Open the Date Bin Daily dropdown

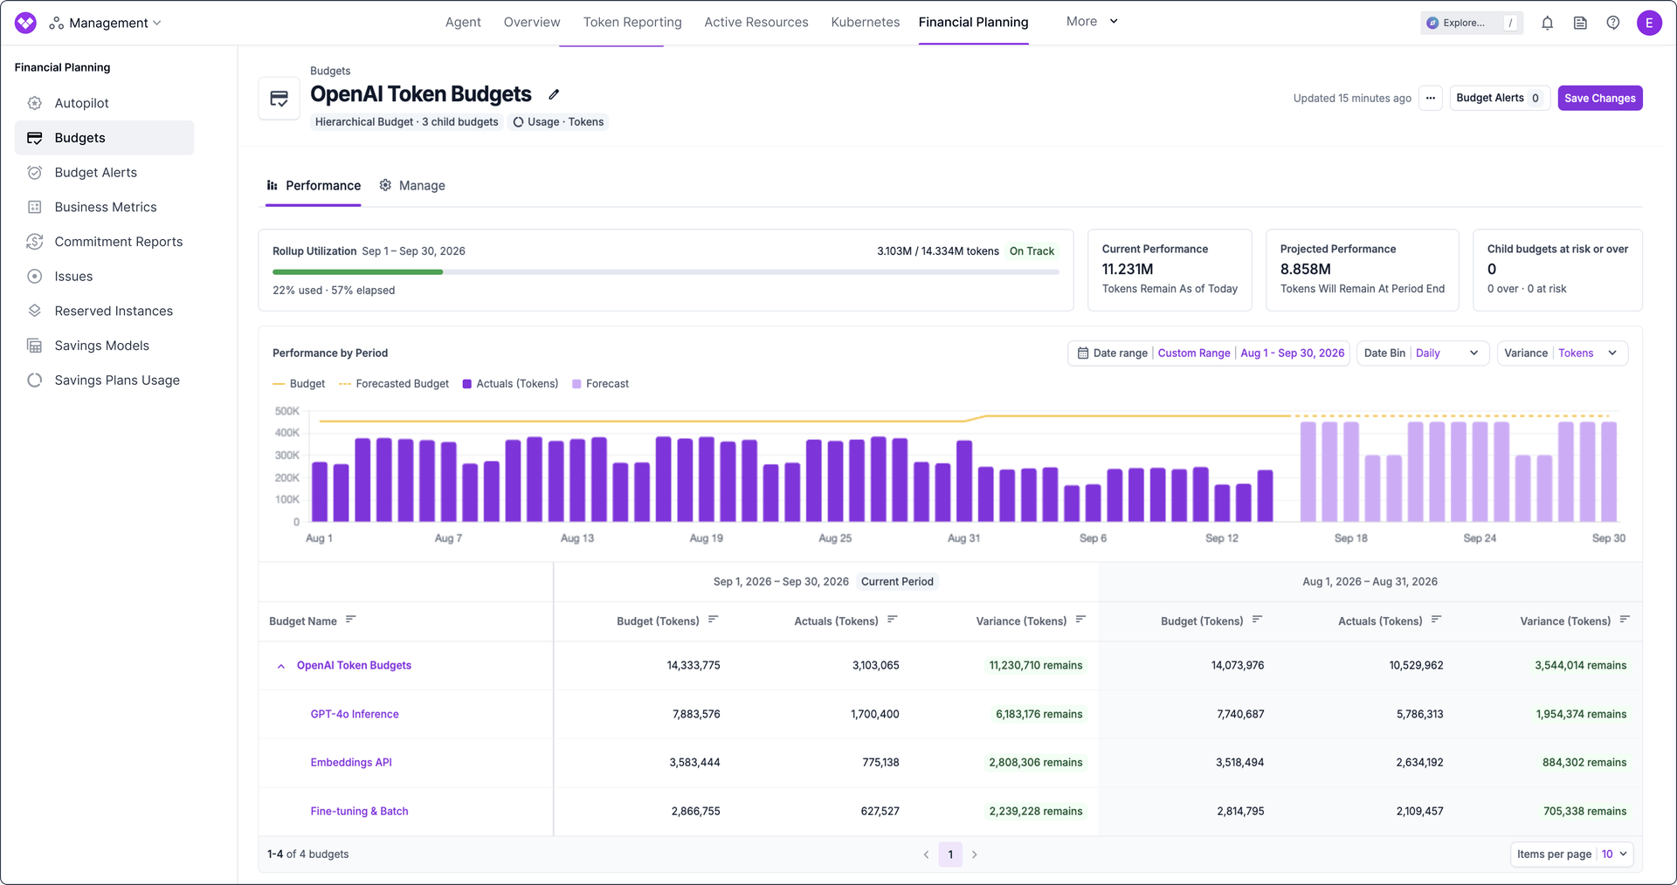pyautogui.click(x=1422, y=353)
